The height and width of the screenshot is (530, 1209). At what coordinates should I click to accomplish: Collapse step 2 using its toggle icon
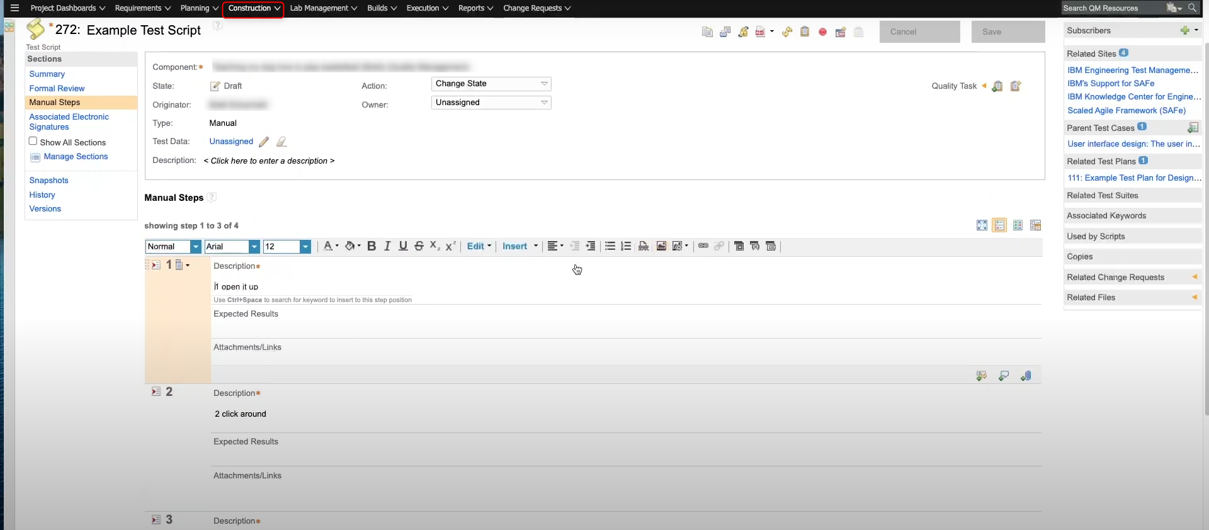tap(156, 392)
